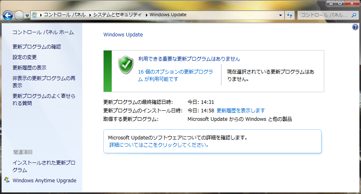This screenshot has height=194, width=361.
Task: Select コントロール パネル breadcrumb
Action: (x=65, y=15)
